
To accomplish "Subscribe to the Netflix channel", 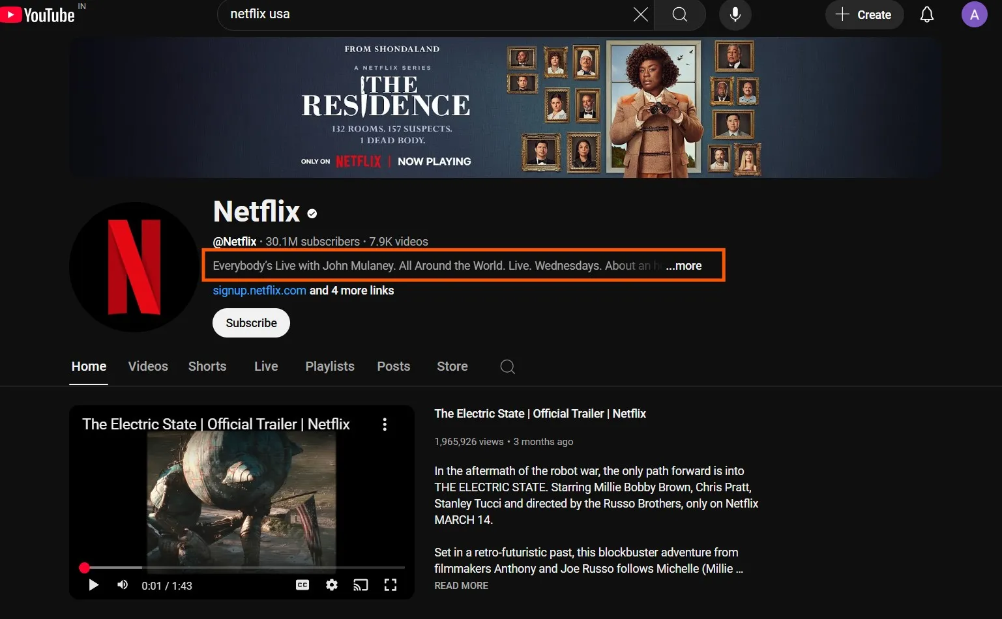I will [251, 323].
